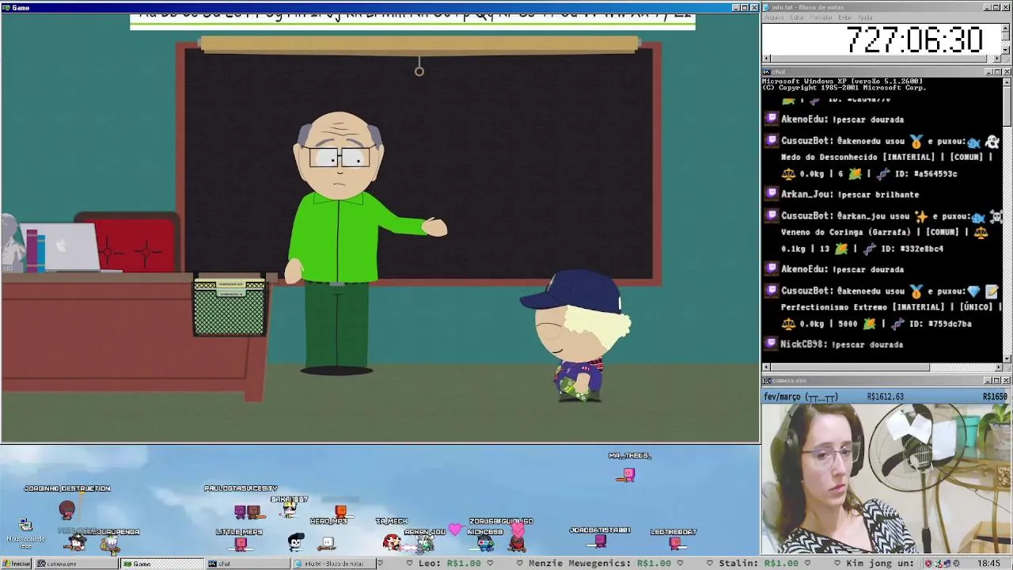The image size is (1013, 570).
Task: Open the Formatar menu in Bloco de notas
Action: point(821,17)
